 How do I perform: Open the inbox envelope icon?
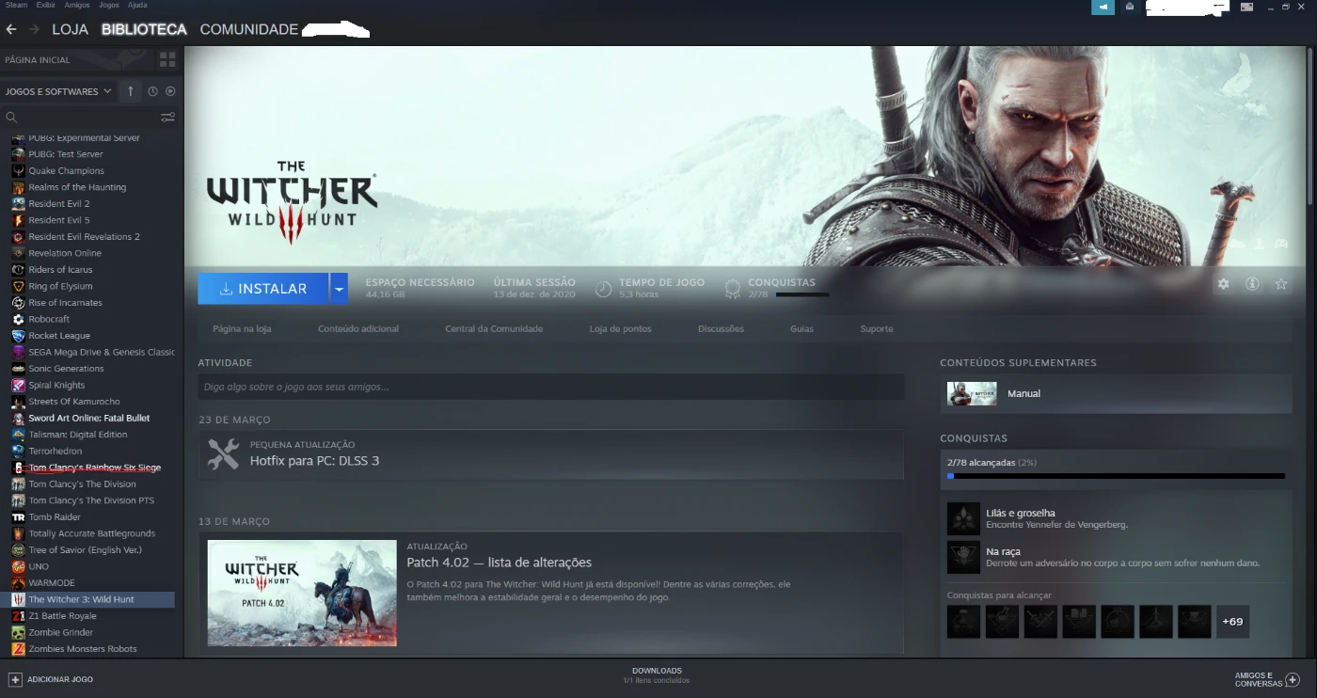(1129, 7)
